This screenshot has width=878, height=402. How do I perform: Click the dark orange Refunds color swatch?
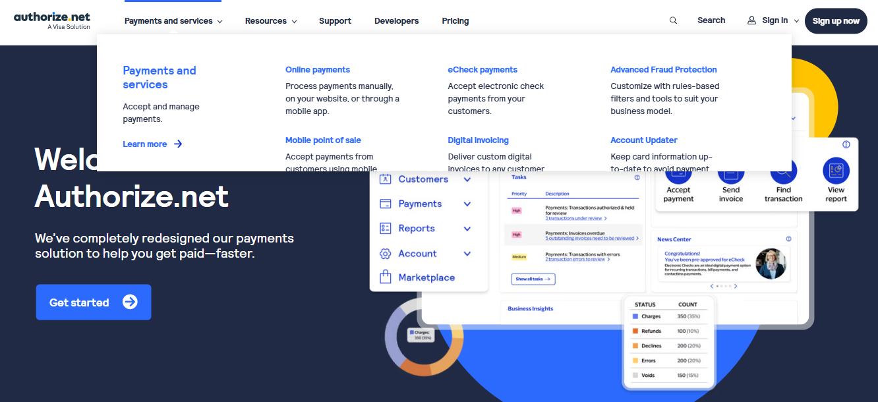[635, 331]
